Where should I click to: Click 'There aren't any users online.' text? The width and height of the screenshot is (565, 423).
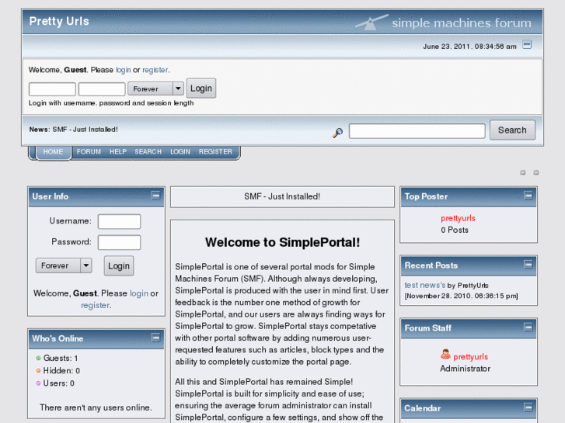96,407
